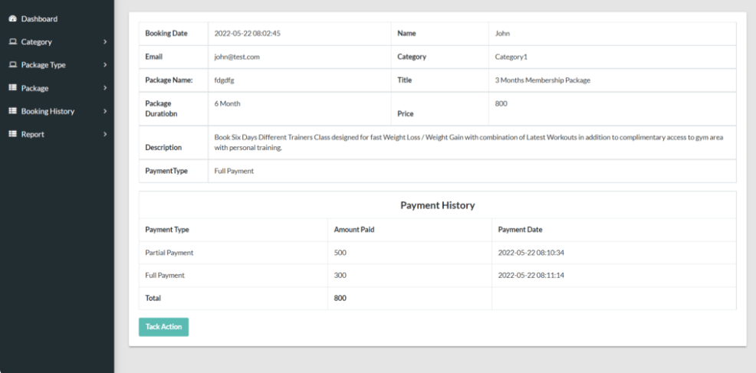
Task: Click the amount 500
Action: [340, 253]
